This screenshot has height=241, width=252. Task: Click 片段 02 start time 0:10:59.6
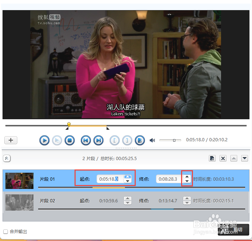108,201
